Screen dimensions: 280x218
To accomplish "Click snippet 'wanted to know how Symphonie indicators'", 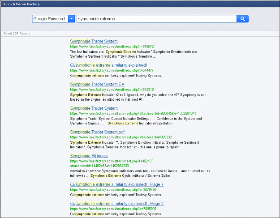I will coord(140,173).
